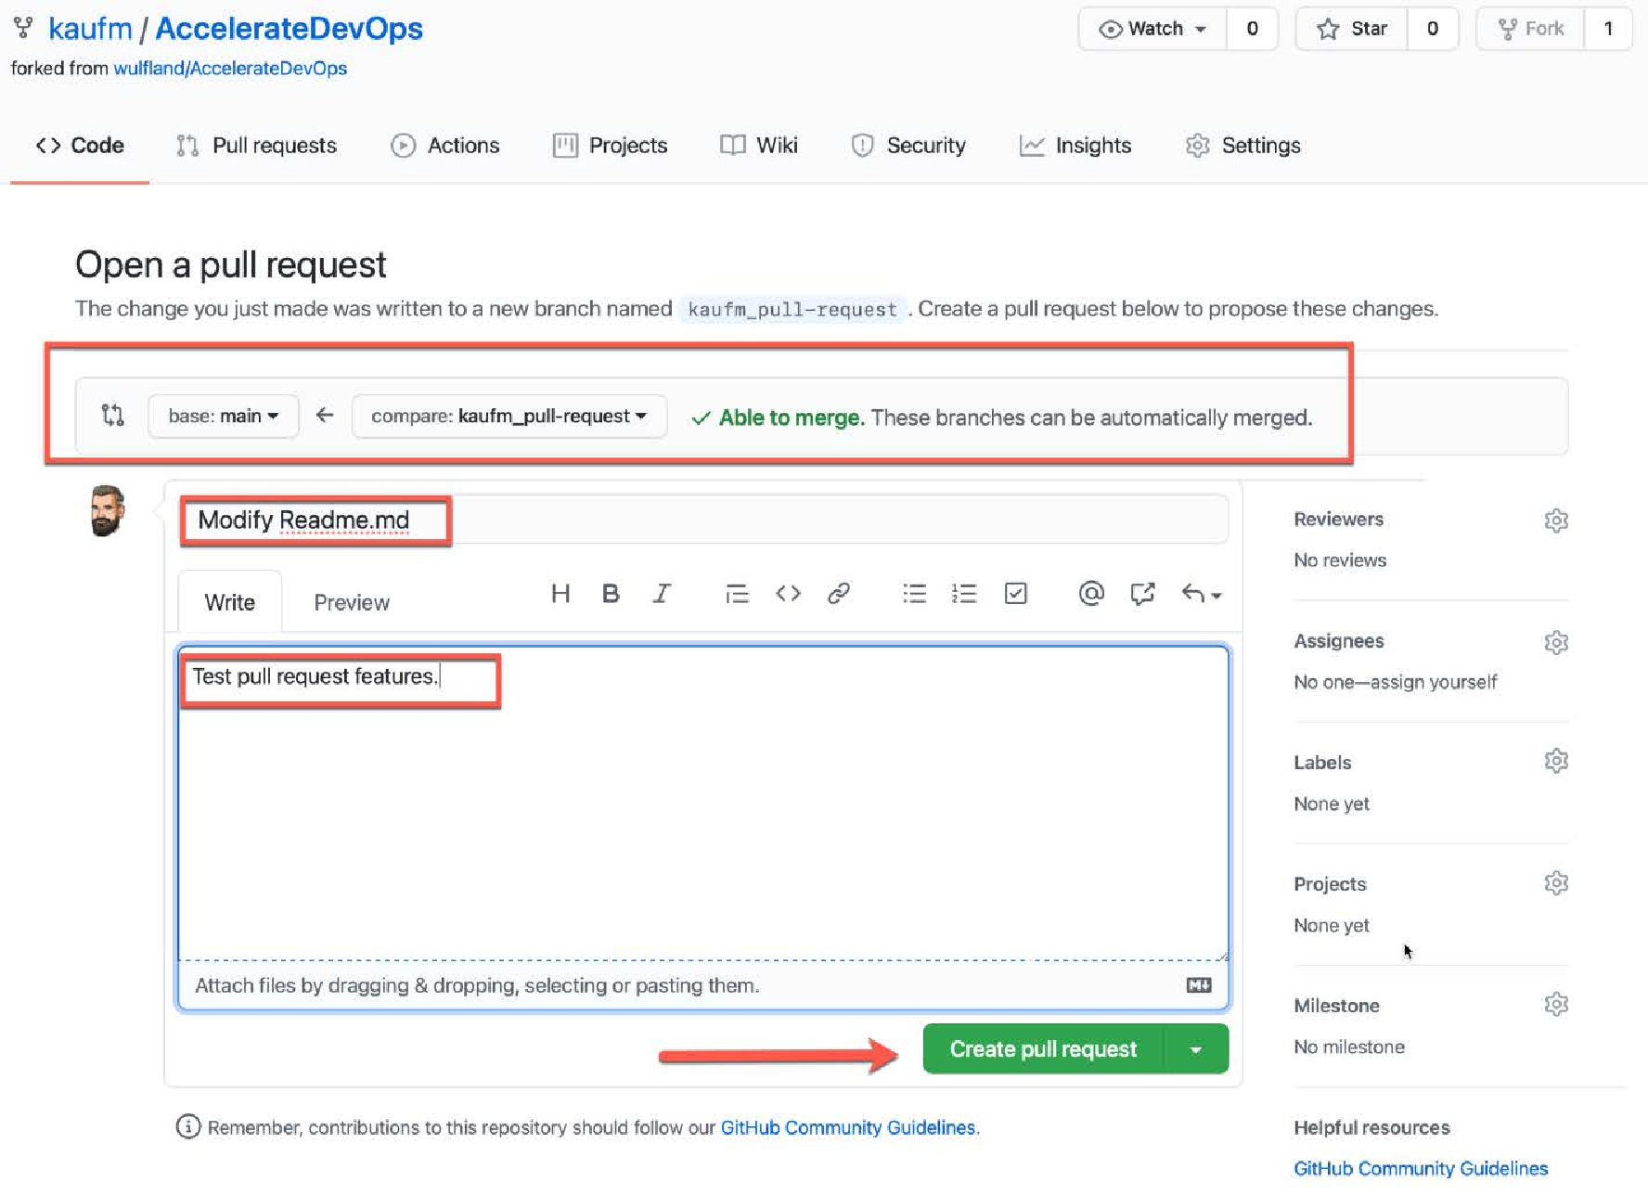
Task: Open the Watch notifications dropdown
Action: tap(1152, 29)
